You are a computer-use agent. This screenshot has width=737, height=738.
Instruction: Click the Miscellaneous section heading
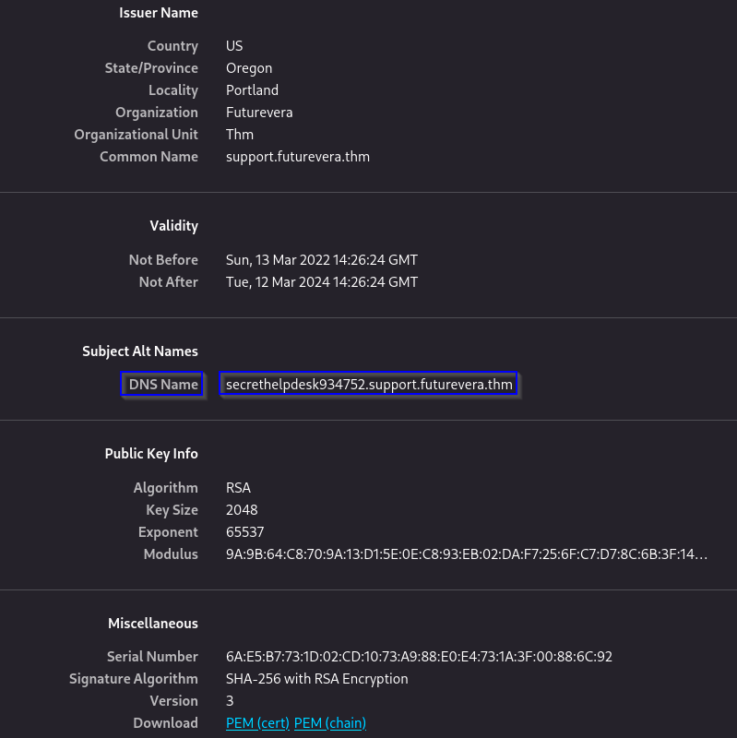tap(152, 624)
